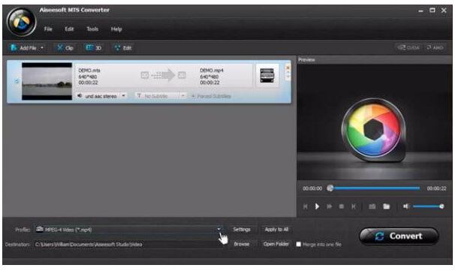Image resolution: width=455 pixels, height=271 pixels.
Task: Enable the Forced Subtitles checkbox
Action: click(x=193, y=96)
